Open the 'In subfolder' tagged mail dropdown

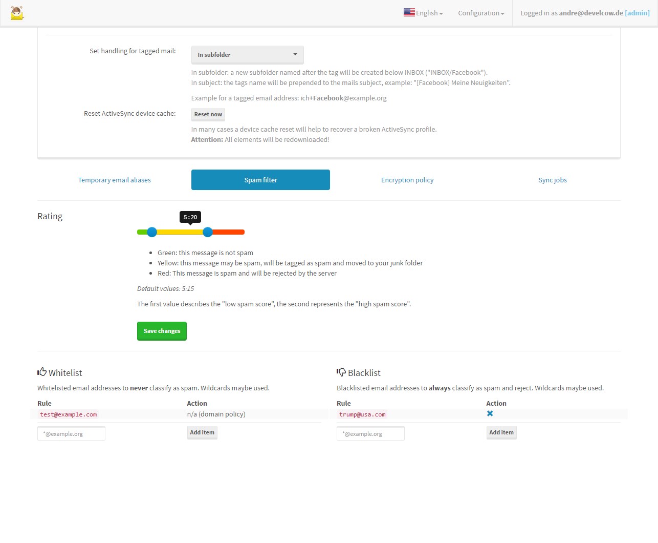tap(247, 54)
